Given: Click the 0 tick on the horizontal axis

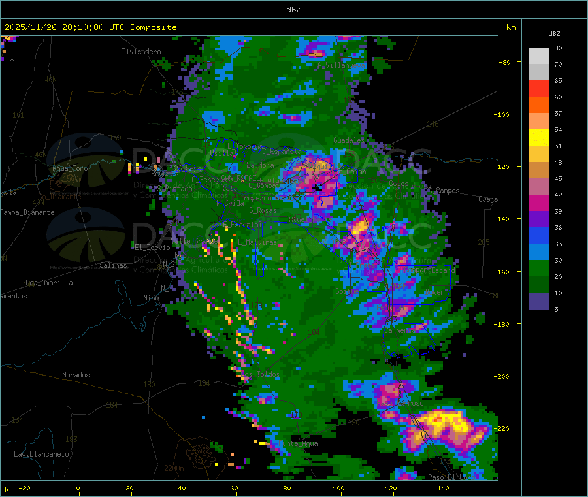Looking at the screenshot, I should pyautogui.click(x=78, y=488).
